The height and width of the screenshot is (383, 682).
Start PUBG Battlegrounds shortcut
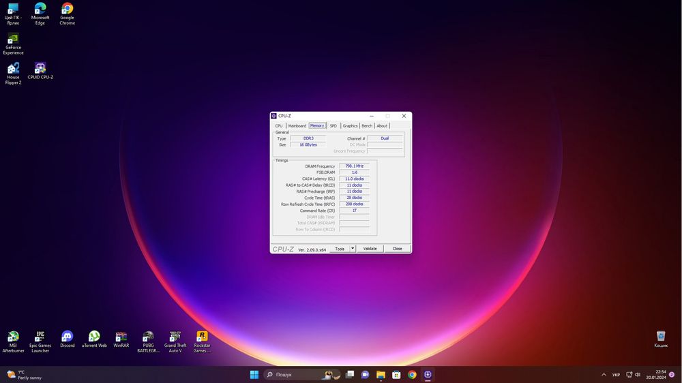pyautogui.click(x=148, y=337)
